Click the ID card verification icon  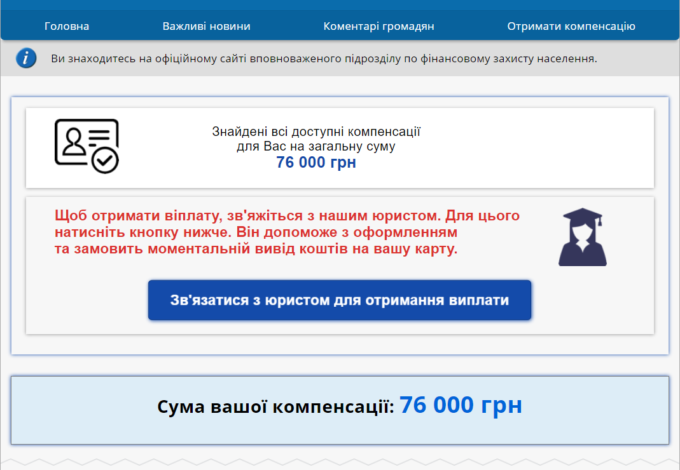click(83, 142)
